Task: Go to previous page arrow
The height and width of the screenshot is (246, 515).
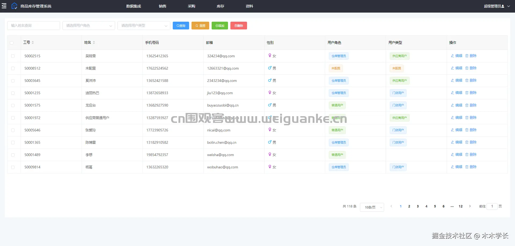Action: [391, 206]
